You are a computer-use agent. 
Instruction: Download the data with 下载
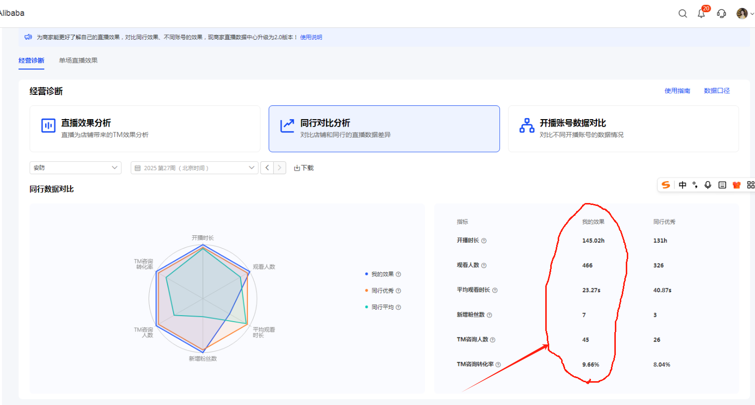pos(304,168)
